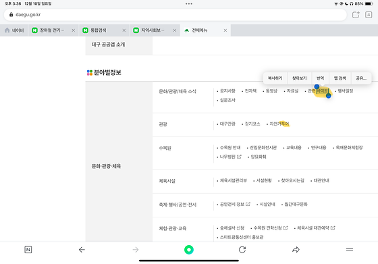Open the 교육내용 link

click(x=294, y=148)
